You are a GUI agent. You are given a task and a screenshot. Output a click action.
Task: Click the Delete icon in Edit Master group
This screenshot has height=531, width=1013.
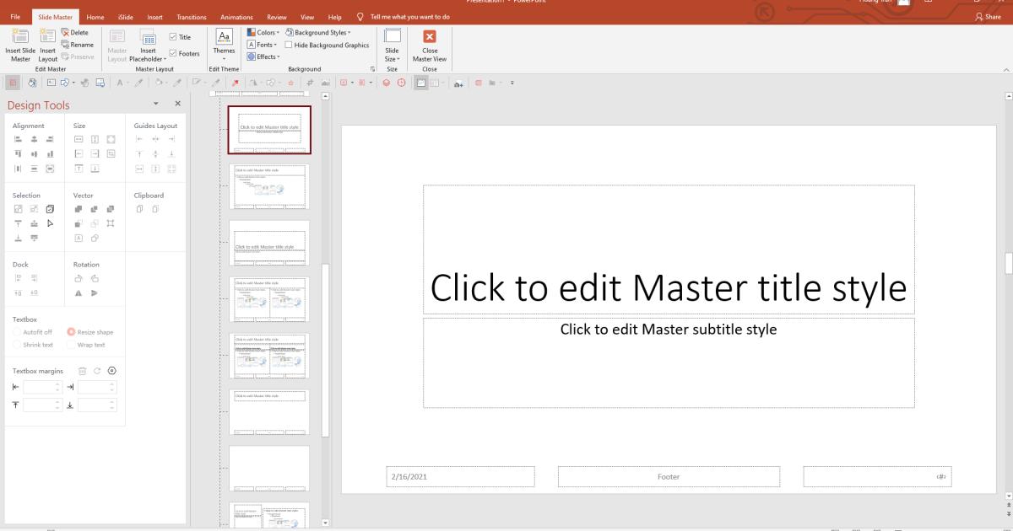coord(74,32)
